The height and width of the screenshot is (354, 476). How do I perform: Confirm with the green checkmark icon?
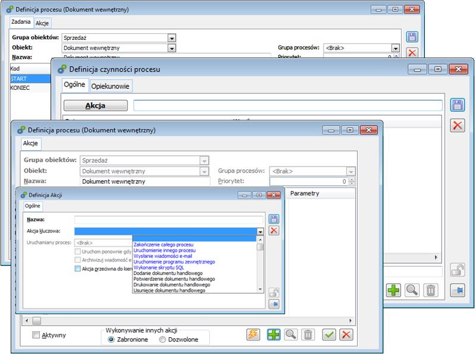pos(330,334)
